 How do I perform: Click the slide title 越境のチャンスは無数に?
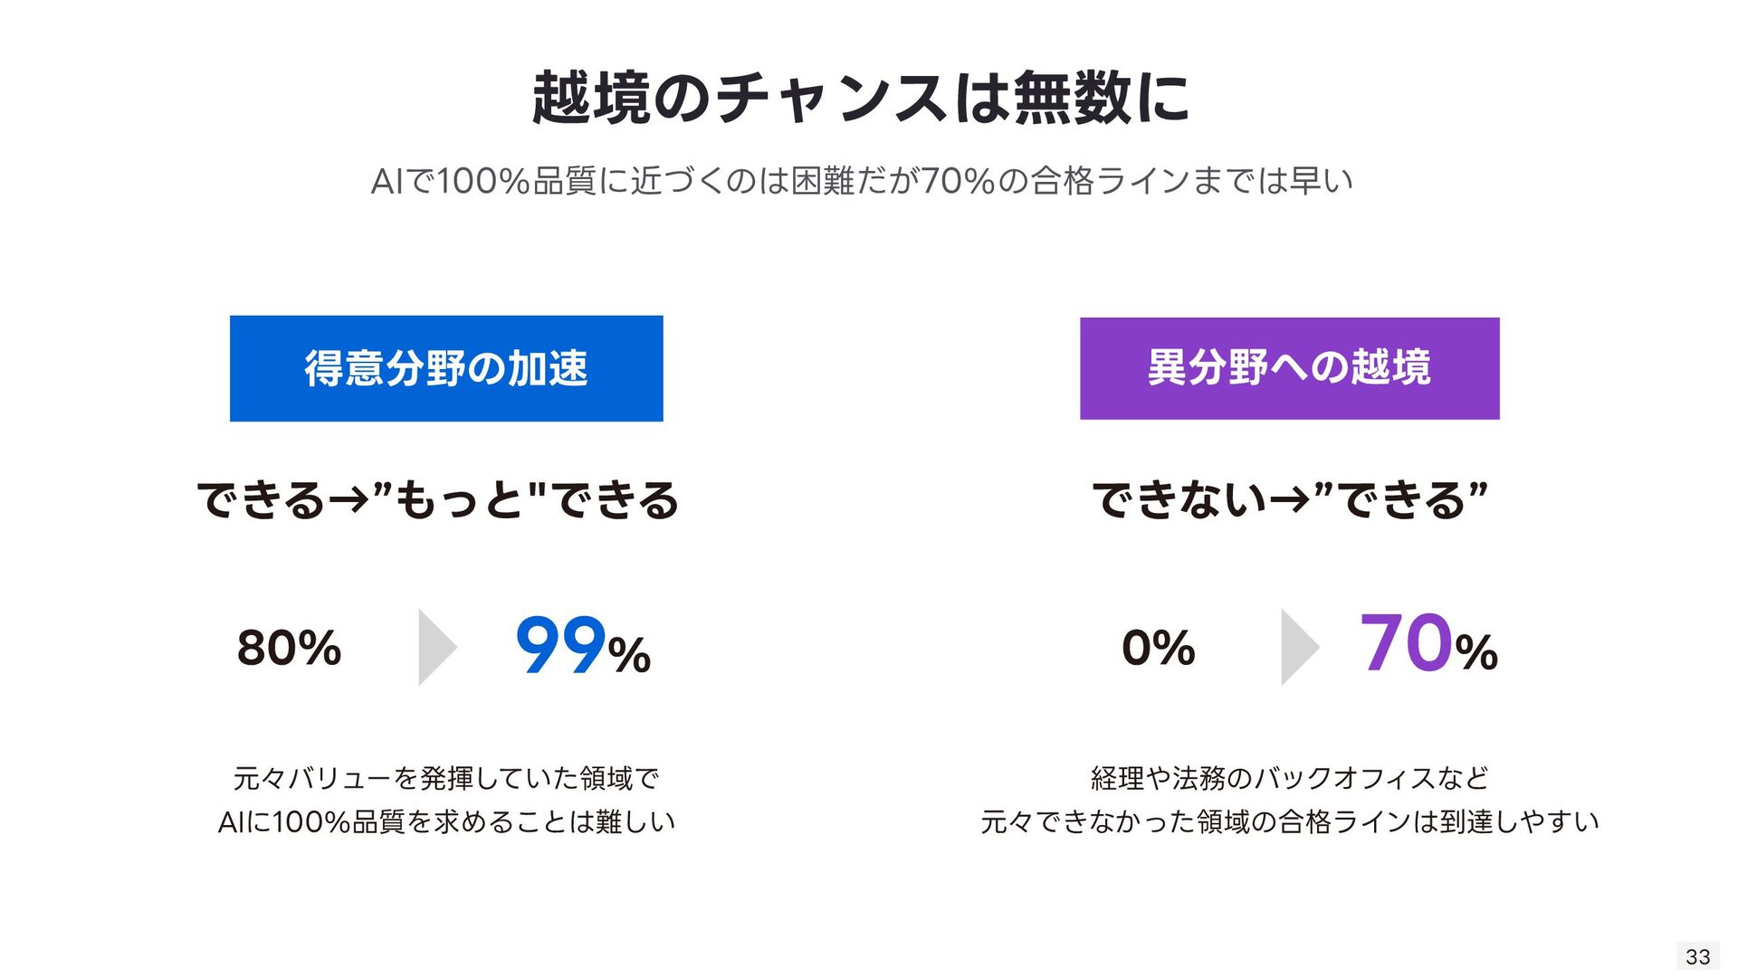point(860,98)
